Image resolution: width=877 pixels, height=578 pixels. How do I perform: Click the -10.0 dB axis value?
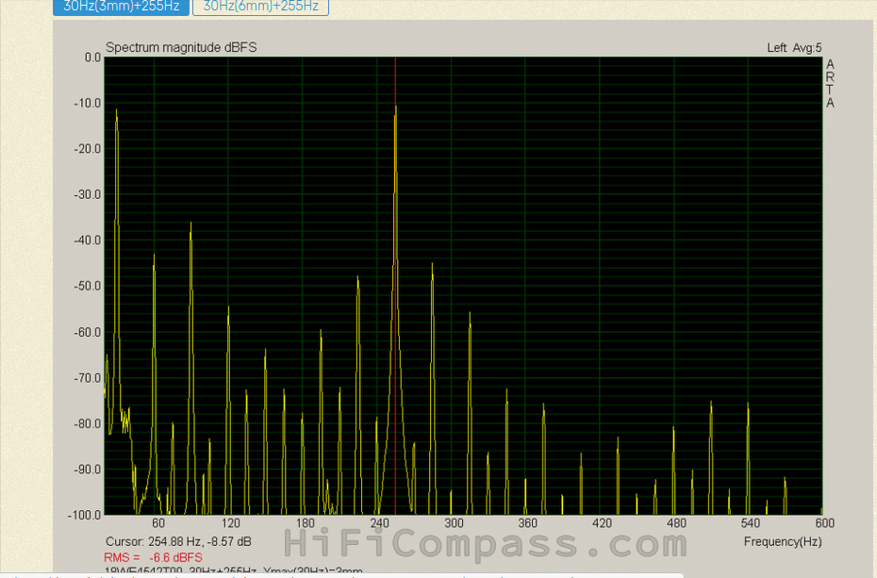click(x=88, y=104)
